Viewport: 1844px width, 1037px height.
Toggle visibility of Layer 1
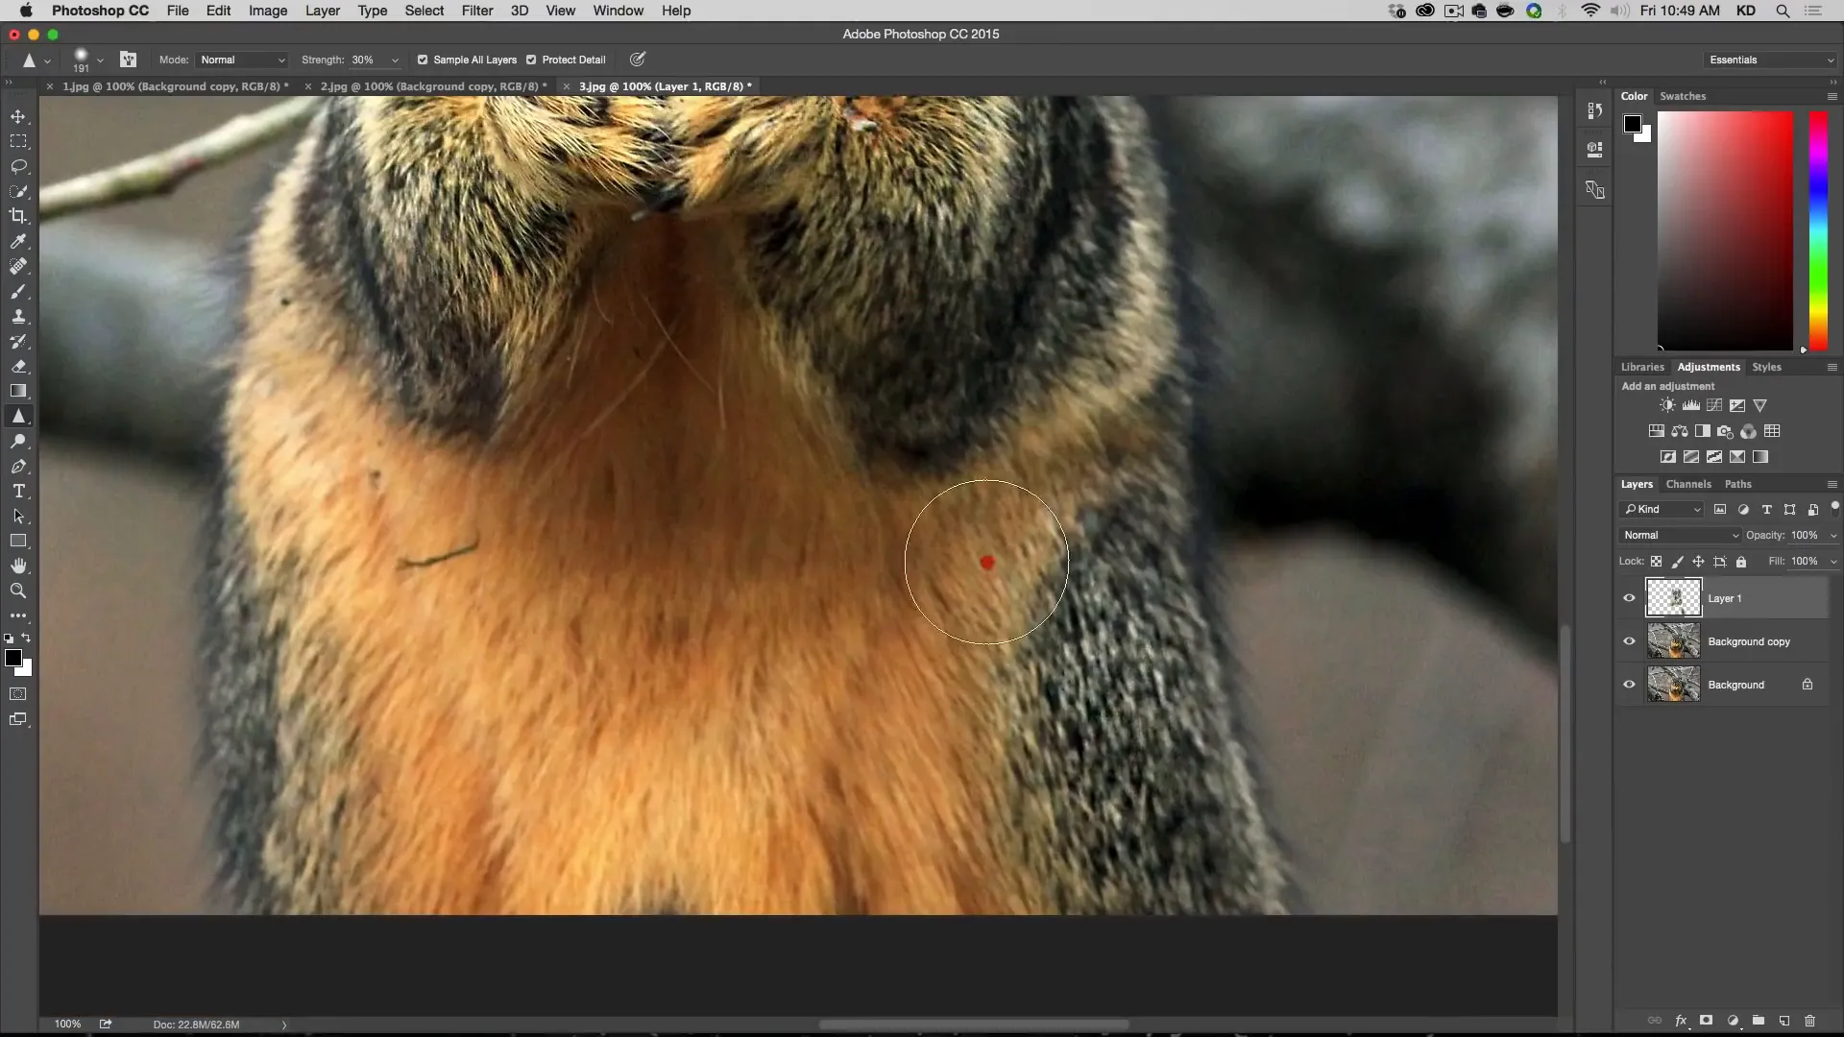(x=1630, y=597)
